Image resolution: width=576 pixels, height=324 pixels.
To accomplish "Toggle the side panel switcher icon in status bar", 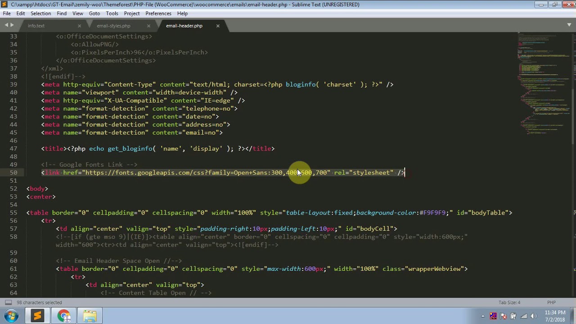I will (8, 302).
